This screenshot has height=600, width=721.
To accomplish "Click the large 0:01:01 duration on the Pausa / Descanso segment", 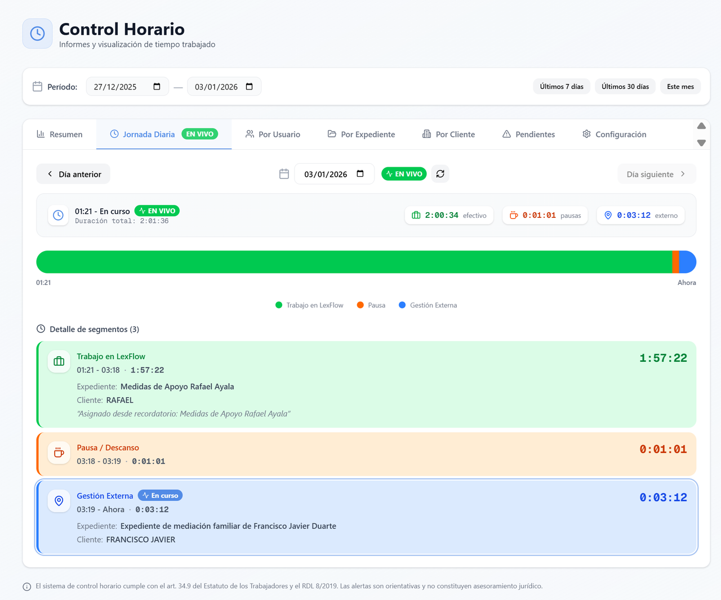I will (663, 449).
